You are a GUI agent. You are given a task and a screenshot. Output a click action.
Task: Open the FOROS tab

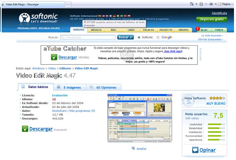click(x=219, y=30)
